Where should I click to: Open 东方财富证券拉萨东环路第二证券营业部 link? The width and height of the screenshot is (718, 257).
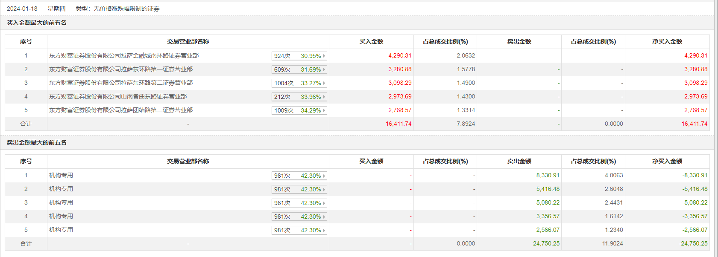point(121,83)
